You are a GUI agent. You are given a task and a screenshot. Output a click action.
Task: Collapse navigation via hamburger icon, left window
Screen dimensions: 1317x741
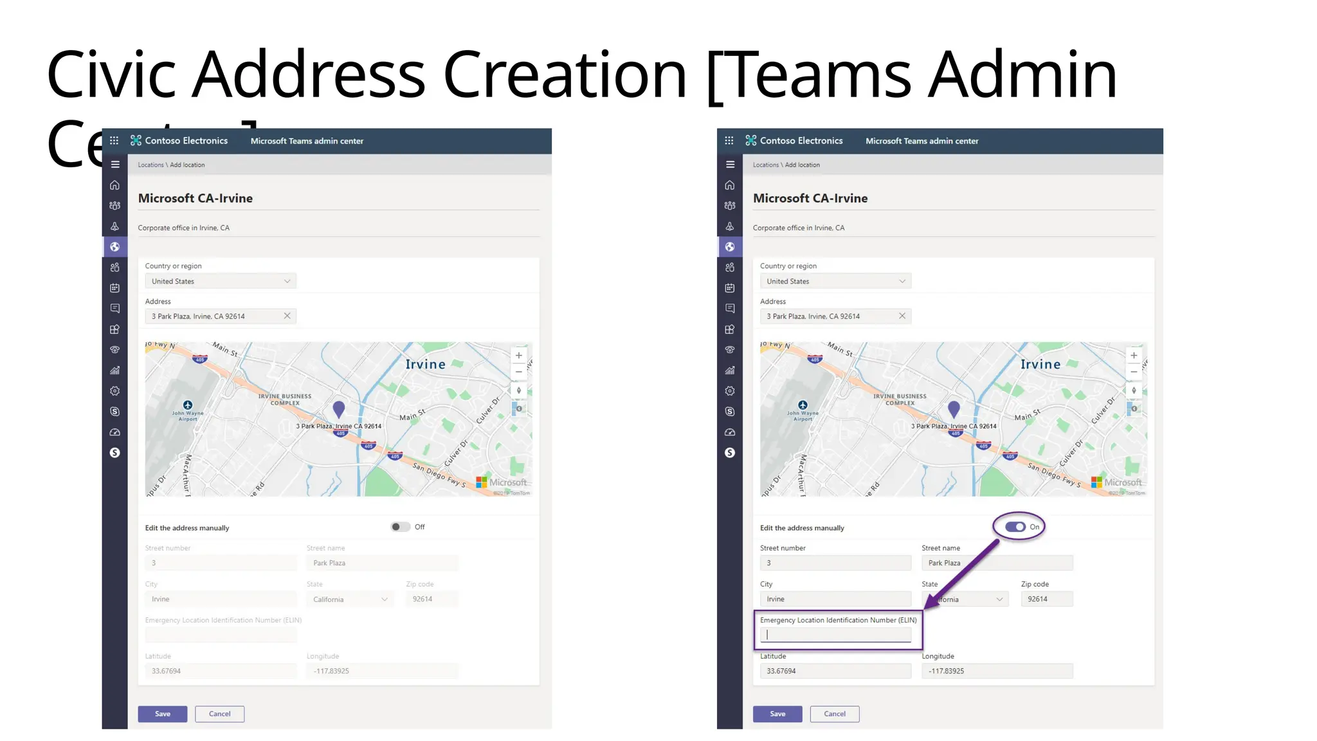tap(115, 165)
